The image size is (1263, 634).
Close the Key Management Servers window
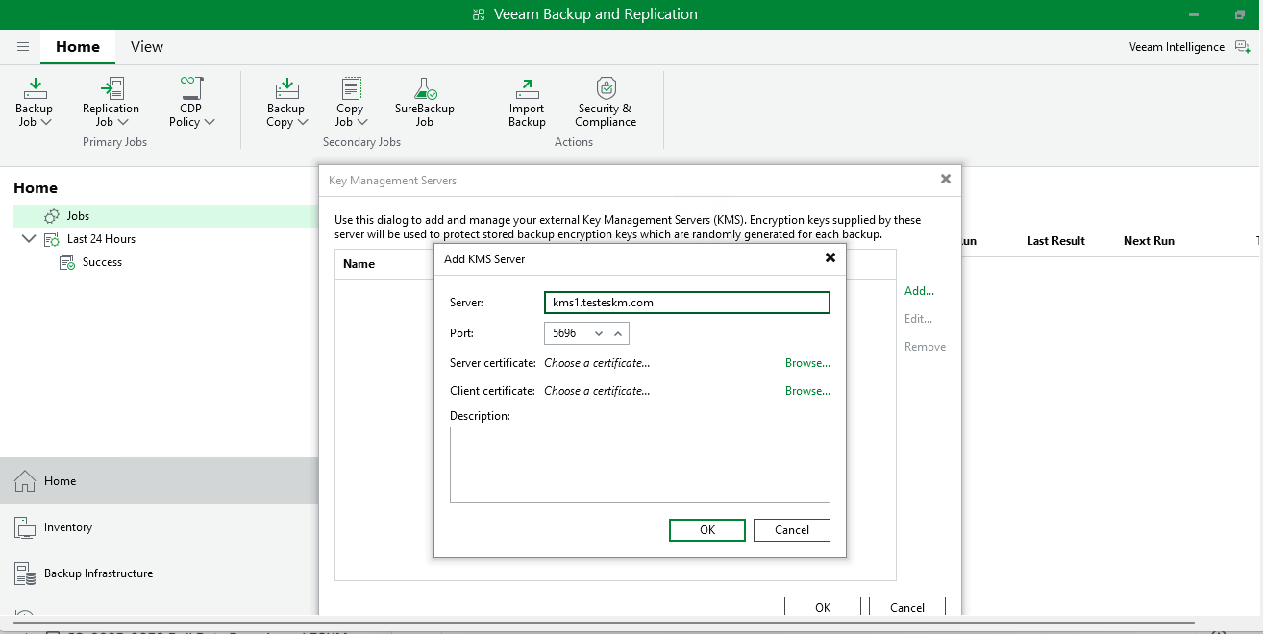[946, 179]
